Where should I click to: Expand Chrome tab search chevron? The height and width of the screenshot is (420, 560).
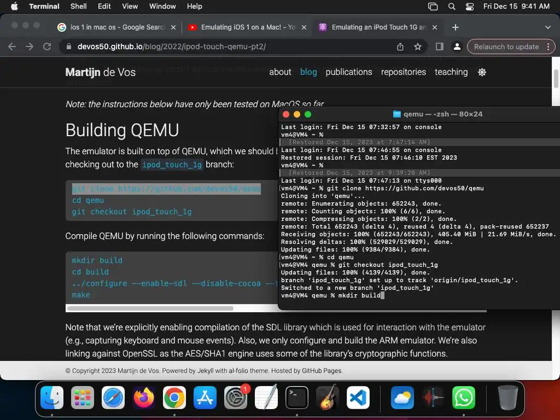tap(548, 27)
